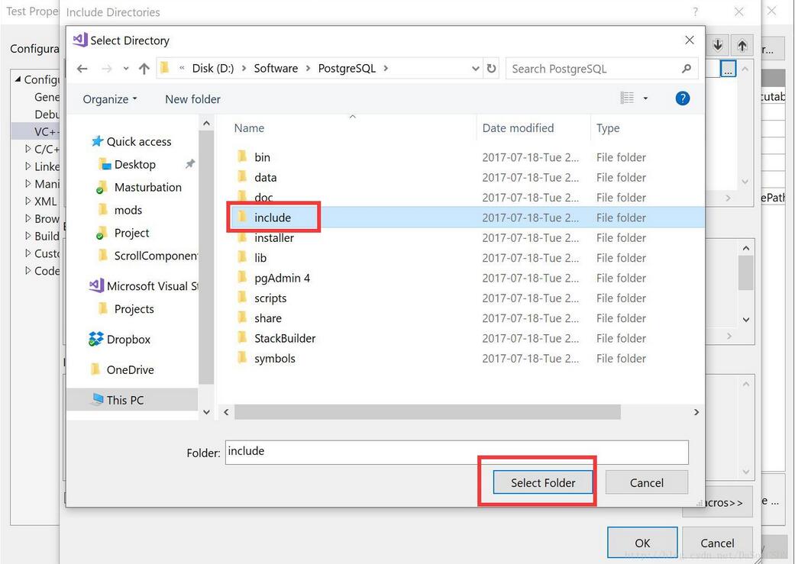Click New folder button
The image size is (795, 564).
192,99
